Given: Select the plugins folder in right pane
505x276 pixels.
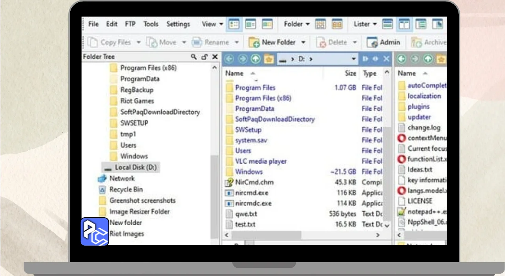Looking at the screenshot, I should pyautogui.click(x=414, y=106).
